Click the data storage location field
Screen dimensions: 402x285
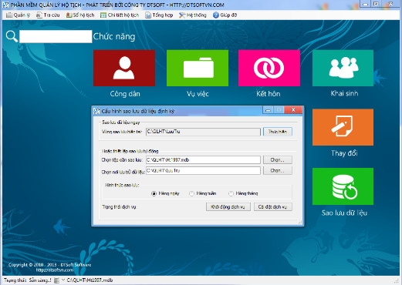click(203, 170)
